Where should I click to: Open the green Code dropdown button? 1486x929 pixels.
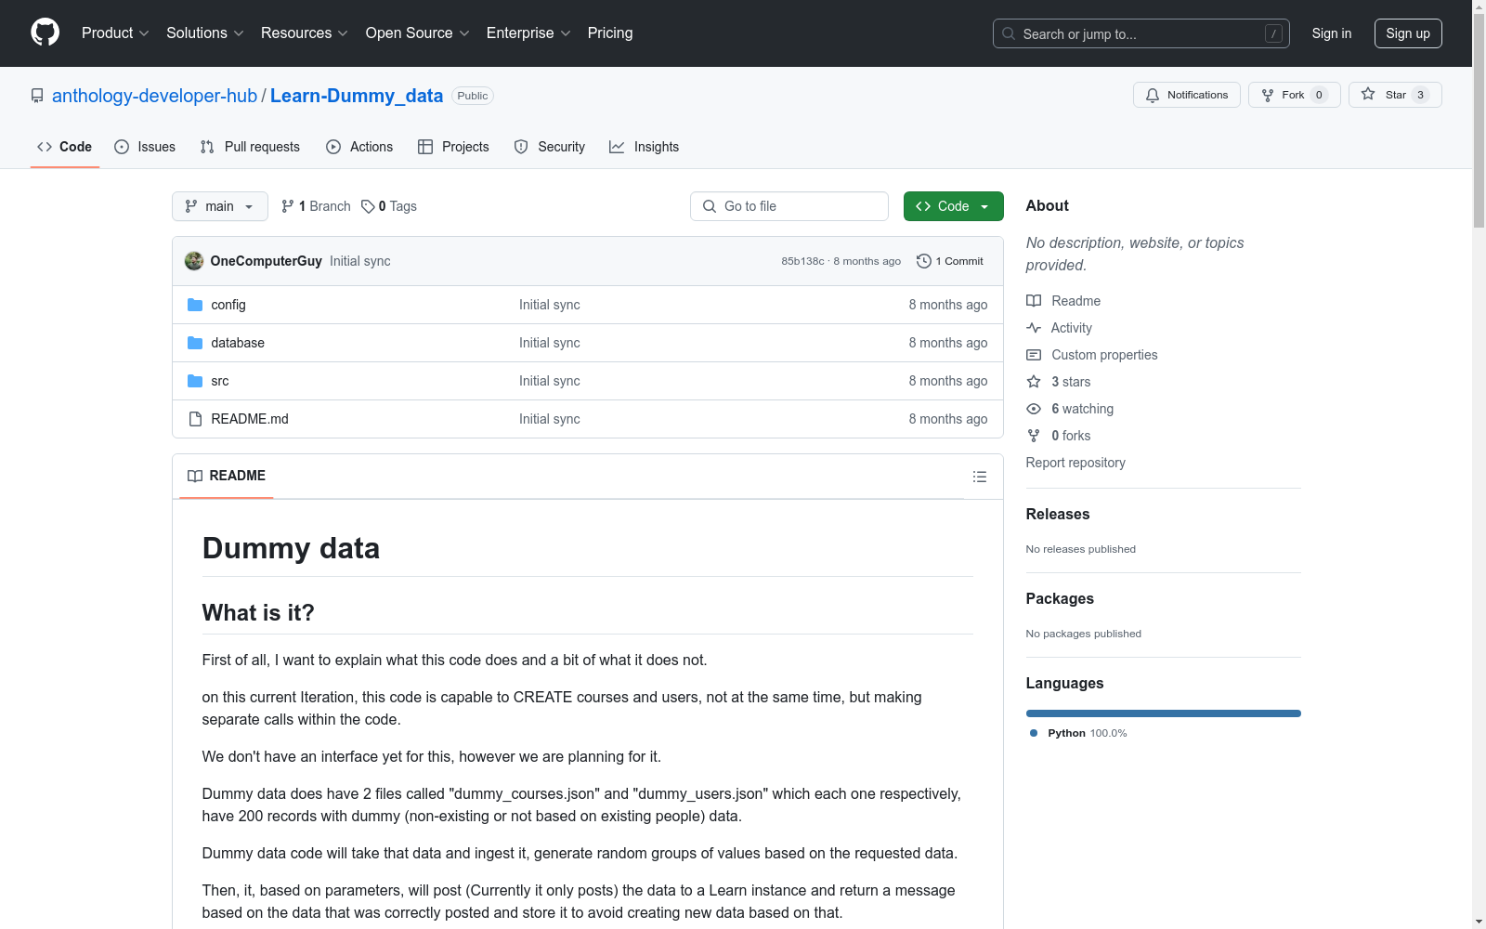[x=954, y=206]
